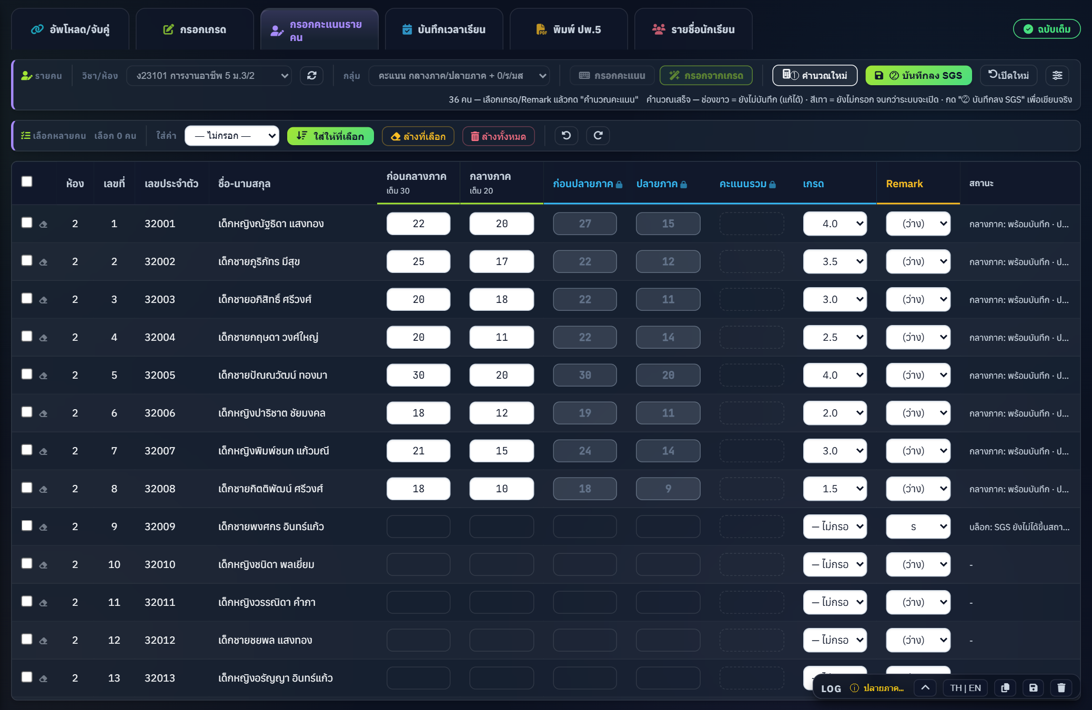
Task: Click the eraser icon for student 32003
Action: click(44, 300)
